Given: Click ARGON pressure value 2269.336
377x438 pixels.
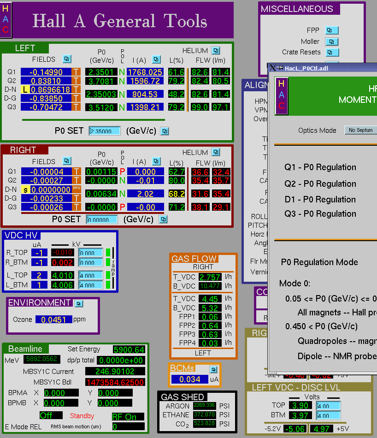Looking at the screenshot, I should click(204, 405).
